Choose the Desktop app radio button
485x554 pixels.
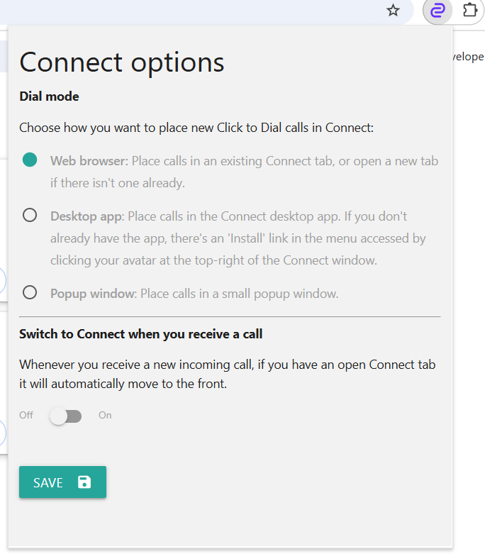(x=30, y=215)
